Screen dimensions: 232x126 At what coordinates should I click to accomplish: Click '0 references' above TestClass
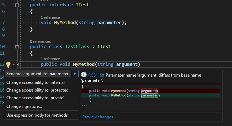coord(40,41)
